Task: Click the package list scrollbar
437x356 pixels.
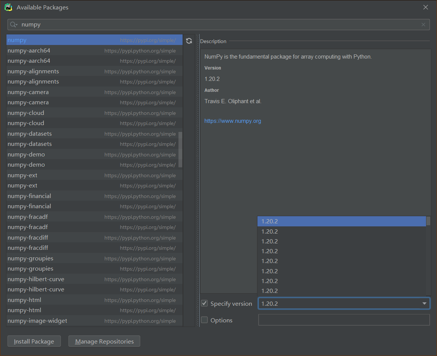Action: pos(181,149)
